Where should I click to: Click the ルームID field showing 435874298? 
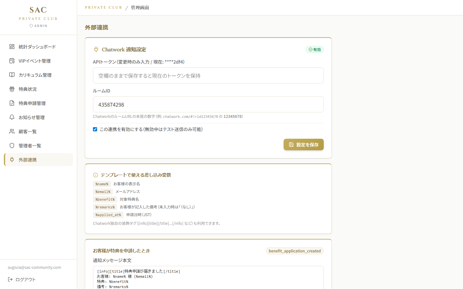pyautogui.click(x=208, y=104)
